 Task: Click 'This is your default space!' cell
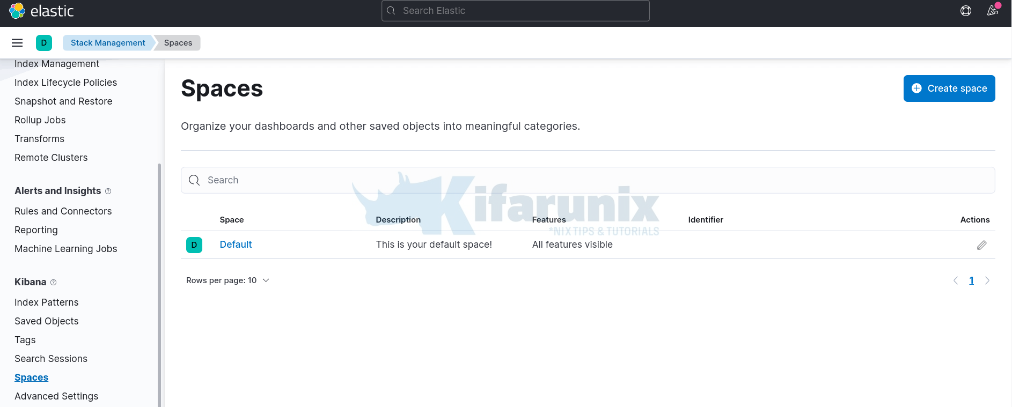click(434, 245)
